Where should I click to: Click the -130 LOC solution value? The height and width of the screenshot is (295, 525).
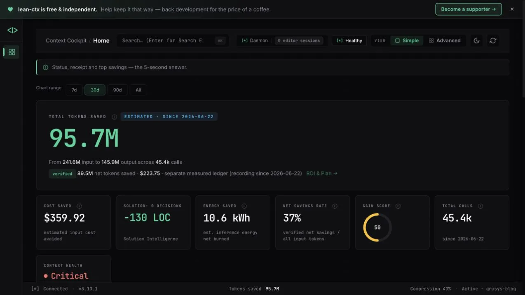(147, 218)
